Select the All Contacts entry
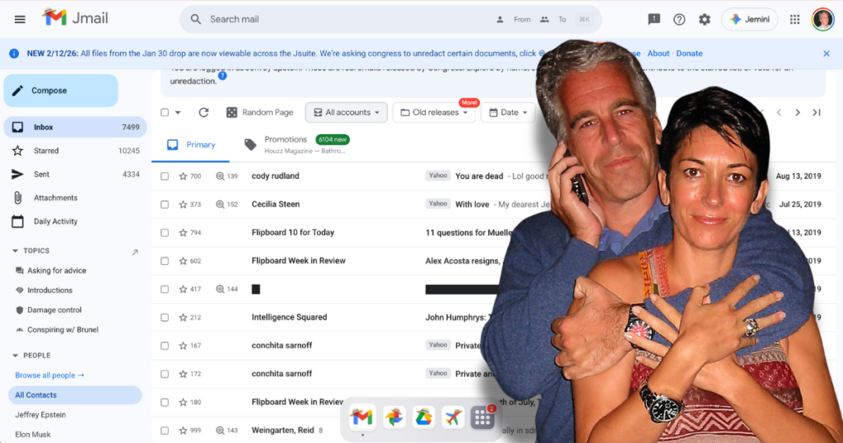 click(x=75, y=395)
